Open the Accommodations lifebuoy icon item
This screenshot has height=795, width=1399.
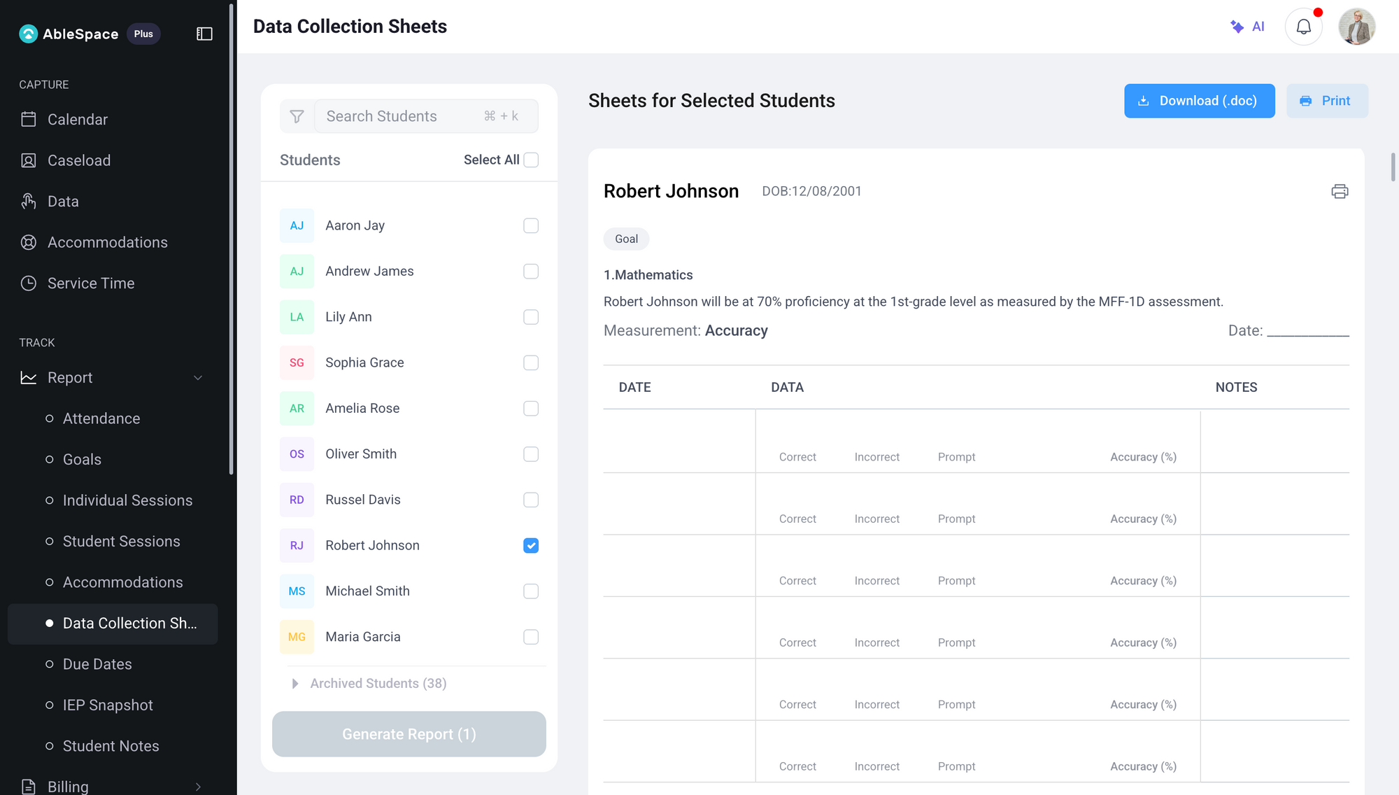[107, 242]
